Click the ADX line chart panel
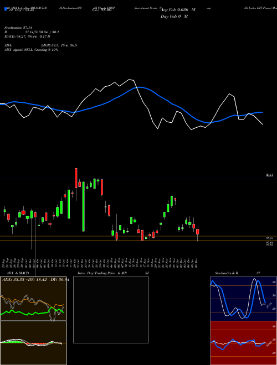The width and height of the screenshot is (277, 365). pos(33,299)
